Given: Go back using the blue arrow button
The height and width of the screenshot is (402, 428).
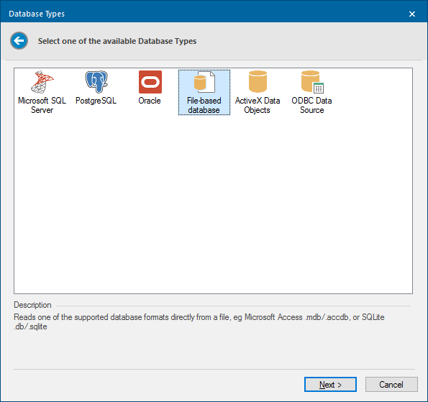Looking at the screenshot, I should tap(19, 41).
